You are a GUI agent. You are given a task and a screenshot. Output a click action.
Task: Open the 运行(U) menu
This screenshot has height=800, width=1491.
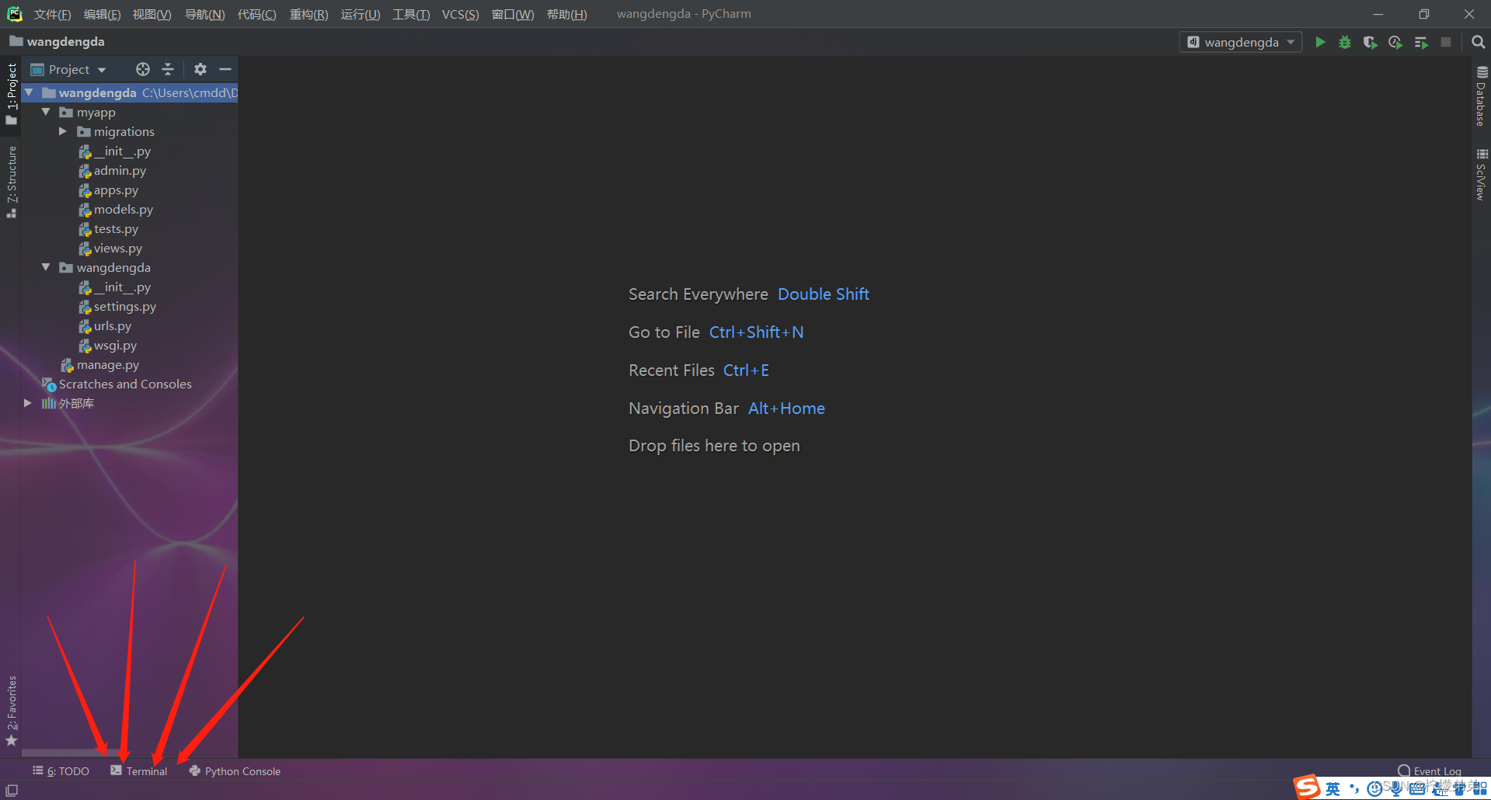[x=361, y=14]
